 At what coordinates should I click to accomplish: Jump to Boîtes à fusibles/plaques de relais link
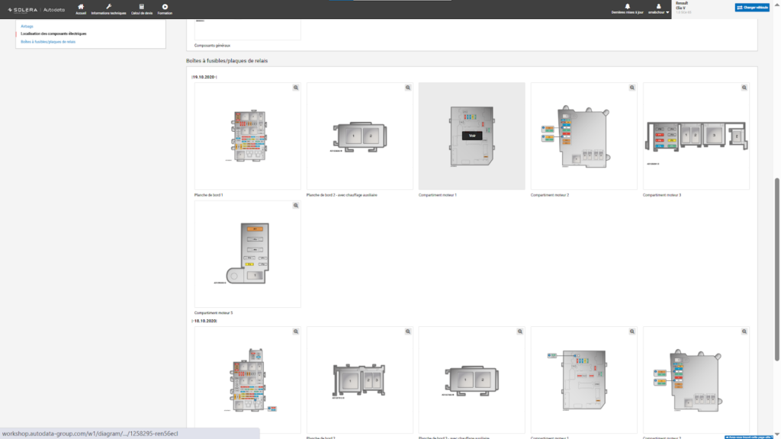coord(48,42)
